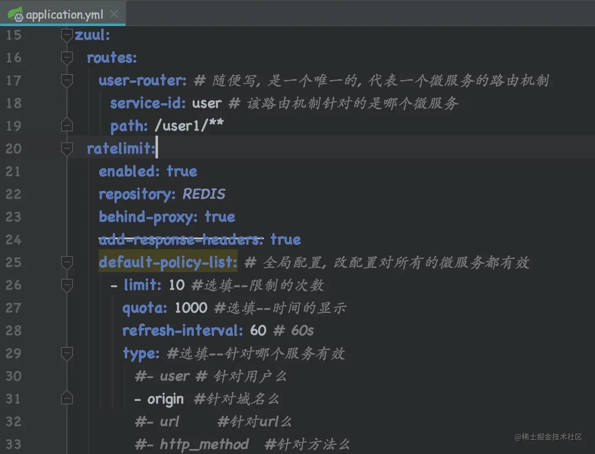Click line number 33 in gutter
This screenshot has height=454, width=595.
coord(13,444)
